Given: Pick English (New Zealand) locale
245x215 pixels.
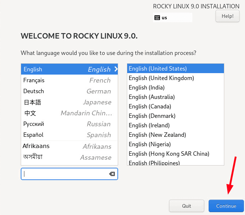Looking at the screenshot, I should pos(176,135).
